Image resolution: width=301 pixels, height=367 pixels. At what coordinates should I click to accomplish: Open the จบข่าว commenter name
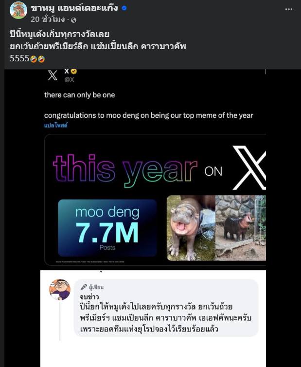coord(89,297)
